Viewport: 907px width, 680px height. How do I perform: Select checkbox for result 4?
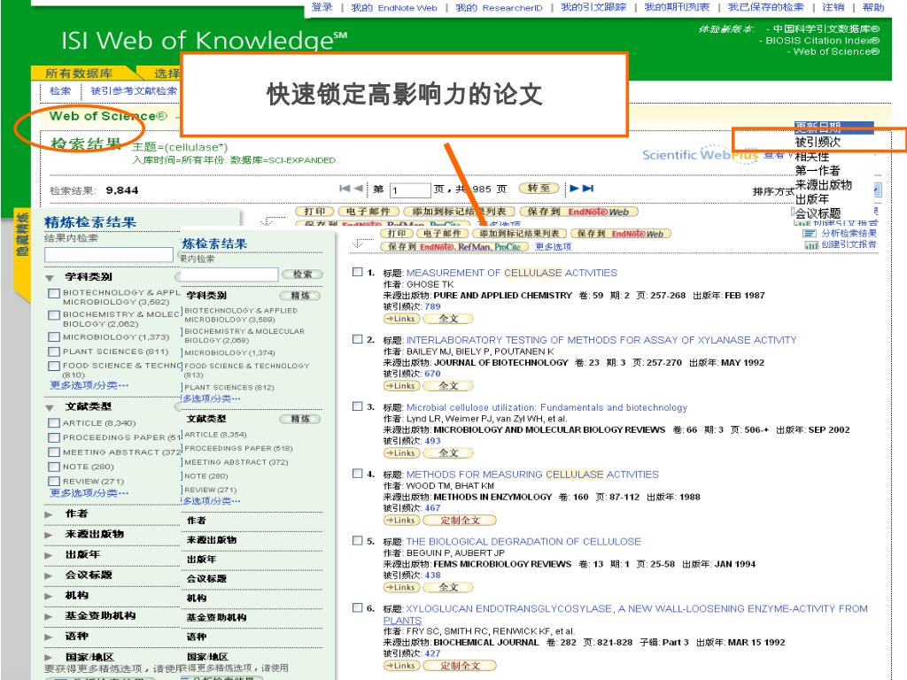pos(358,473)
